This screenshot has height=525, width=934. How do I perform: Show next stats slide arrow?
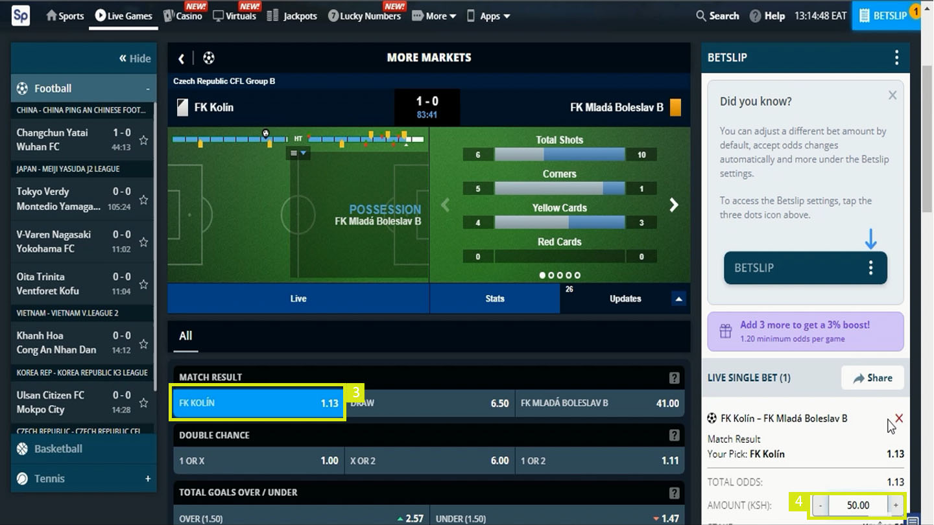click(x=674, y=205)
